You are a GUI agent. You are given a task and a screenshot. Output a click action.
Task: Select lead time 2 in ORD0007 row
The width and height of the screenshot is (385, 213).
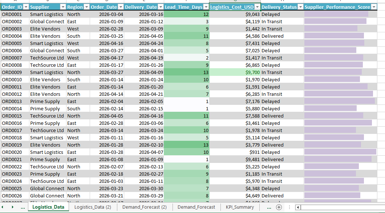pos(187,58)
